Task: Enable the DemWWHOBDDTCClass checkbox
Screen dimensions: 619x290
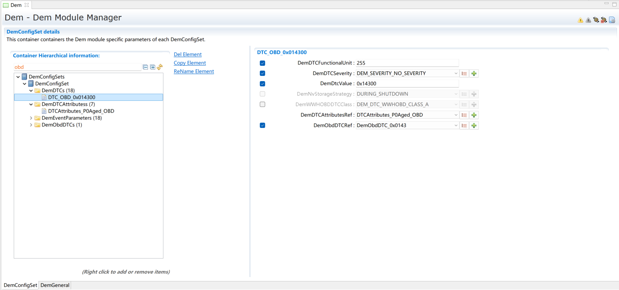Action: coord(262,104)
